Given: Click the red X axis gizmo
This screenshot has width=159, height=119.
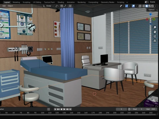Looking at the screenshot, I should pyautogui.click(x=147, y=20).
